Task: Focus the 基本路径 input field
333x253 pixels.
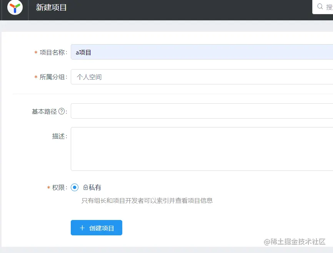Action: click(x=202, y=111)
